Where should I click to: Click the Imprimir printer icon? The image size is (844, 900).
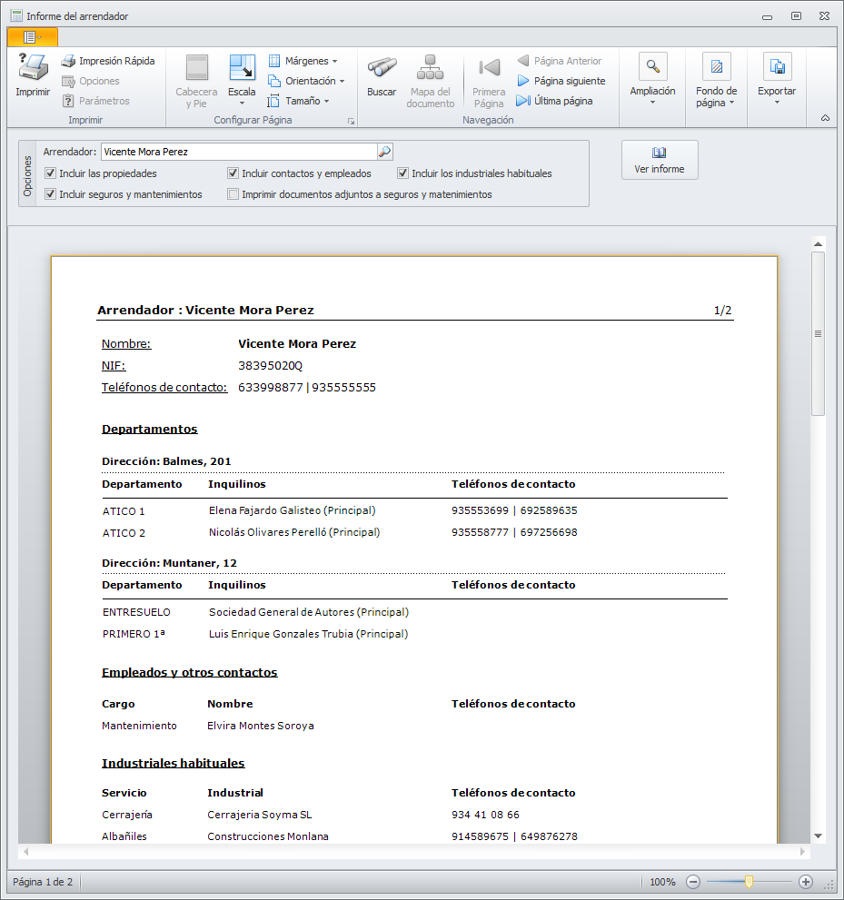33,68
